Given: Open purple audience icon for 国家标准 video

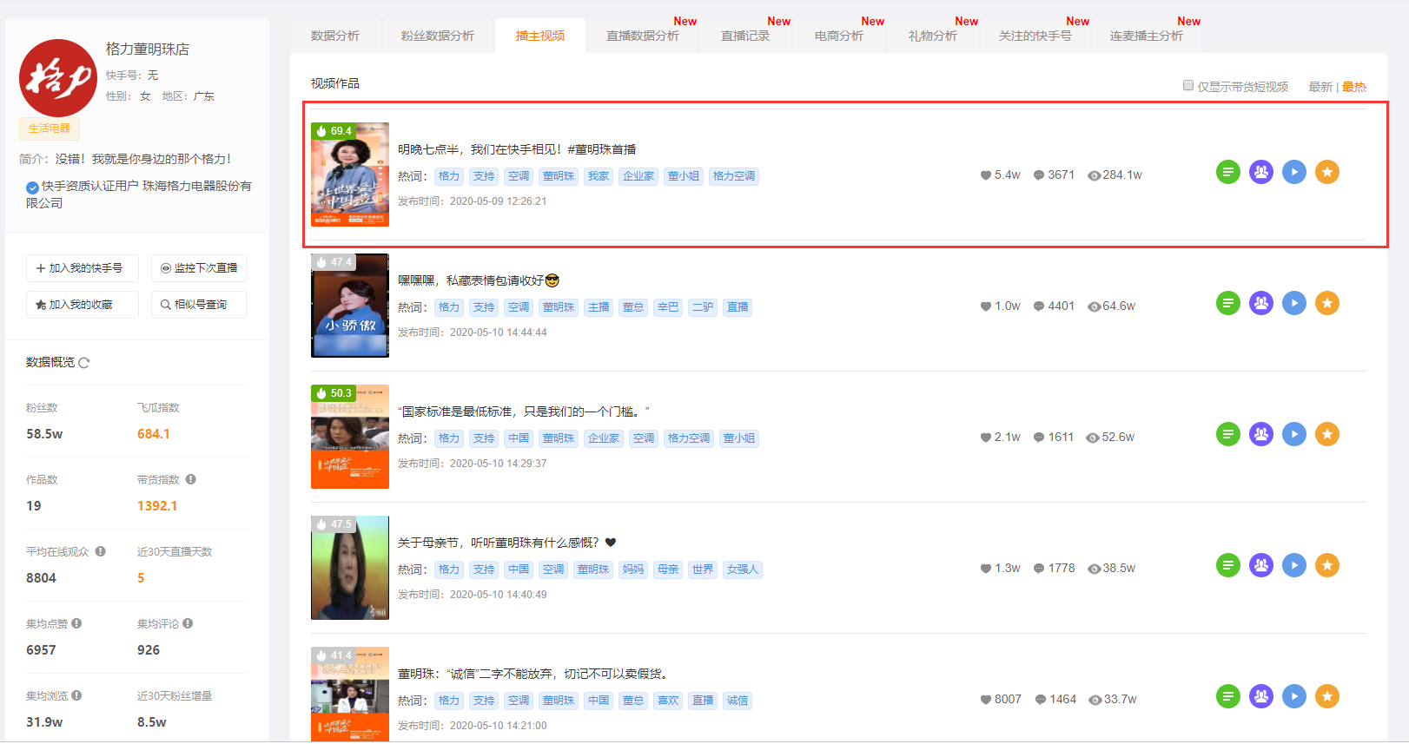Looking at the screenshot, I should click(1261, 434).
